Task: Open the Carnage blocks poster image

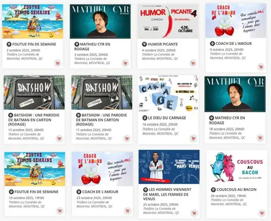Action: point(168,93)
